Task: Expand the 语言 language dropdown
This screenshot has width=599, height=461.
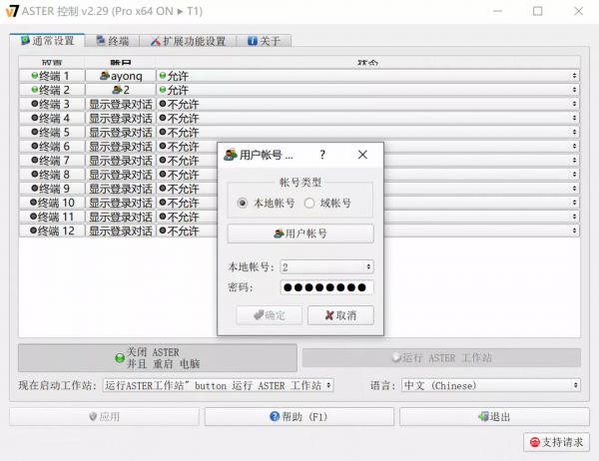Action: [x=489, y=385]
